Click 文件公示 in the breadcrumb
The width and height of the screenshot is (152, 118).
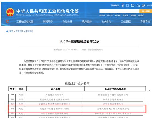[x=29, y=31]
